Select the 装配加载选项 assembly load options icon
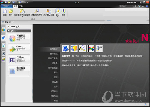Viewport: 150px width, 107px height. click(37, 11)
